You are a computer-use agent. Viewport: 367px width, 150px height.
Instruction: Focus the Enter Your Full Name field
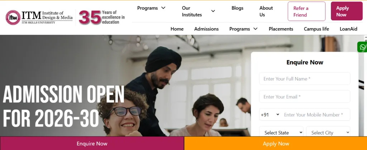click(x=305, y=79)
